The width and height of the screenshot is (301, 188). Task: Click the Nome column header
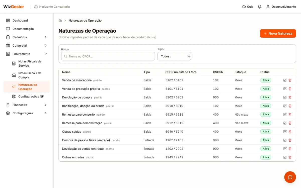point(66,72)
